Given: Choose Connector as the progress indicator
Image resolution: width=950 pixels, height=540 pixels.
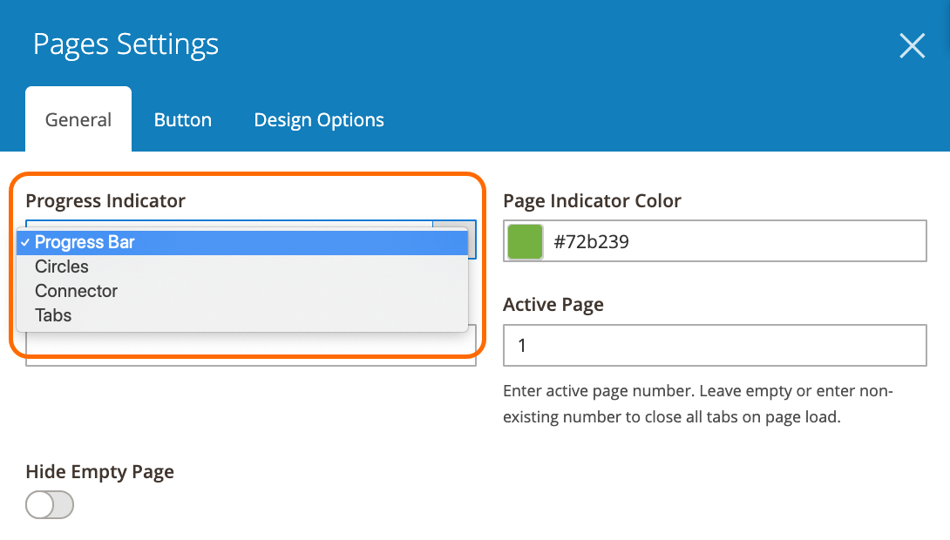Looking at the screenshot, I should click(76, 291).
